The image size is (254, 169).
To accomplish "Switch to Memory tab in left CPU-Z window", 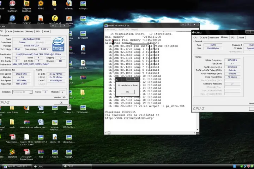I will [x=30, y=31].
